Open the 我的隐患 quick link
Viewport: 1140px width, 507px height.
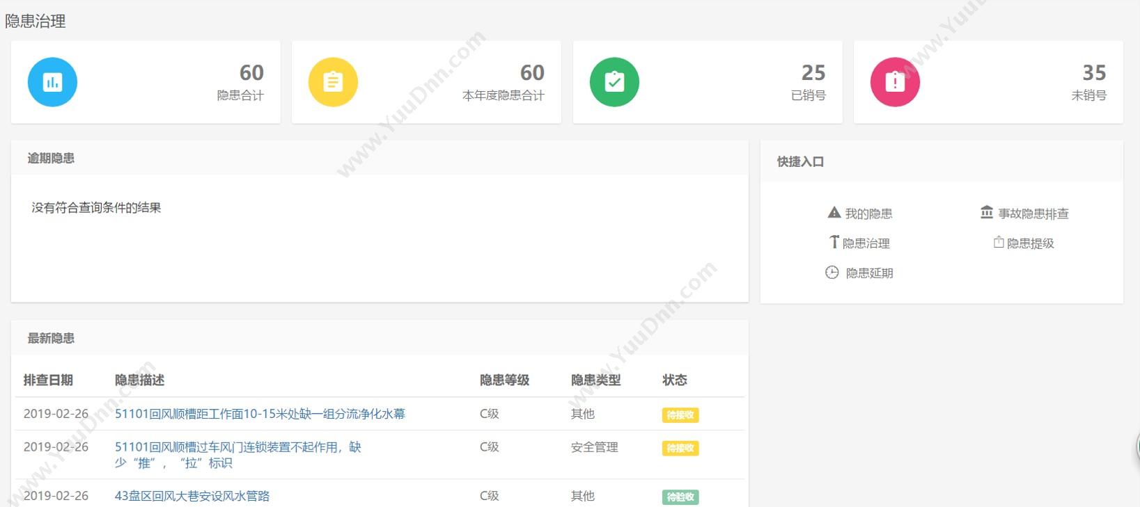[x=868, y=214]
